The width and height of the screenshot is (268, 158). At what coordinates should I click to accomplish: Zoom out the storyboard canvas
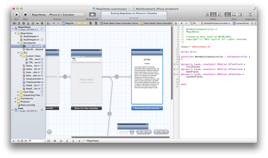click(156, 132)
